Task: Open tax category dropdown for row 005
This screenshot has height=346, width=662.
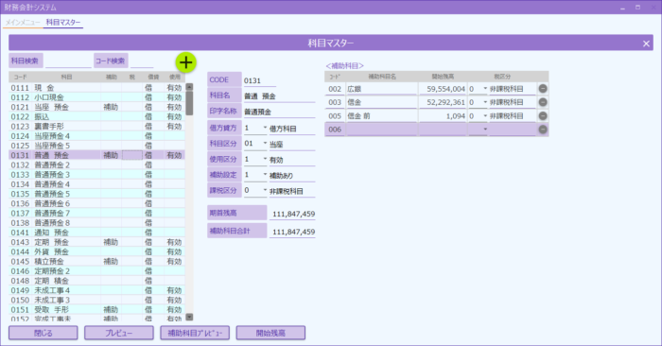Action: 485,115
